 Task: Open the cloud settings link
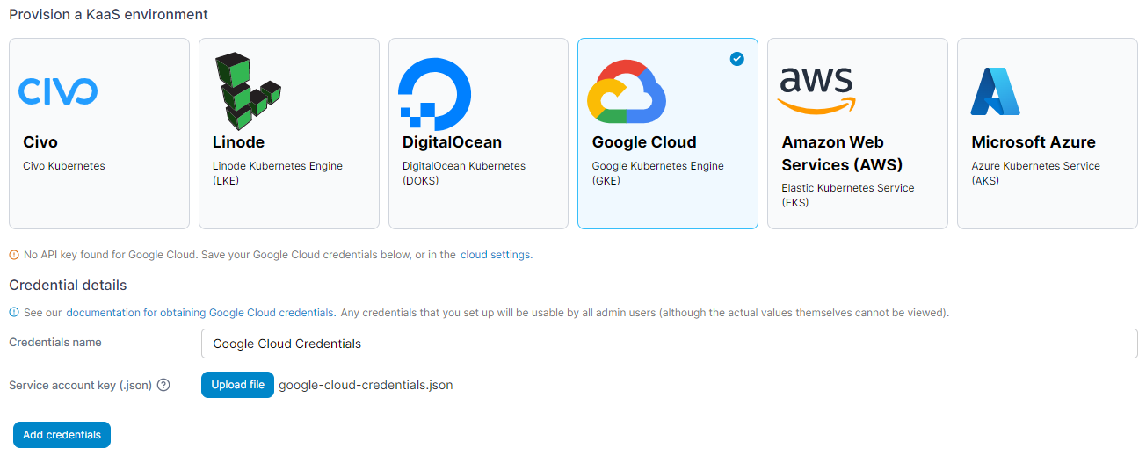click(x=495, y=255)
